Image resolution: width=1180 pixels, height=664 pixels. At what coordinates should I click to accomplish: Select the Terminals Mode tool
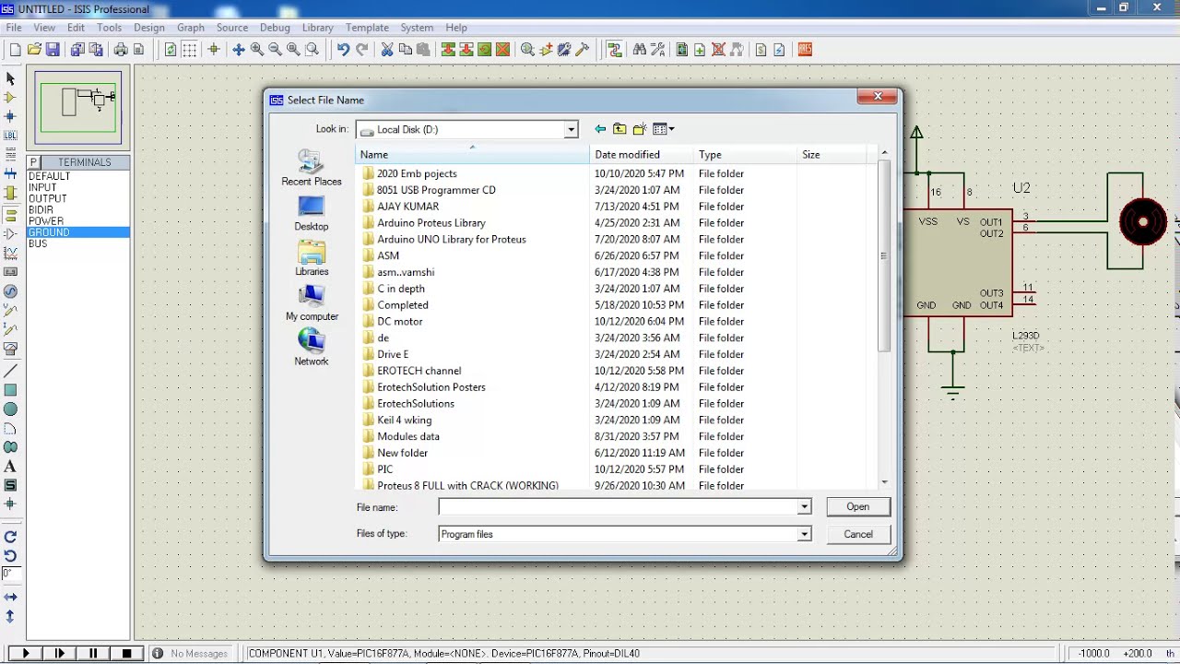pos(10,215)
